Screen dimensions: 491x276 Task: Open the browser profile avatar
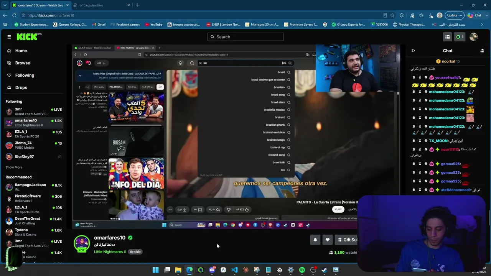440,15
